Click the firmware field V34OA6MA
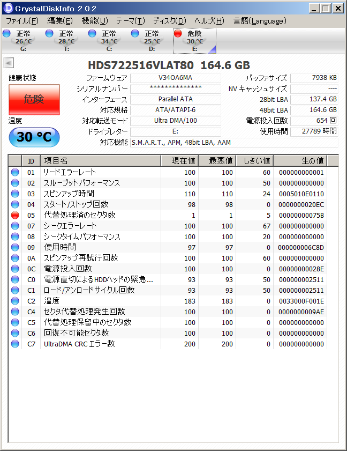This screenshot has height=451, width=347. pos(176,78)
